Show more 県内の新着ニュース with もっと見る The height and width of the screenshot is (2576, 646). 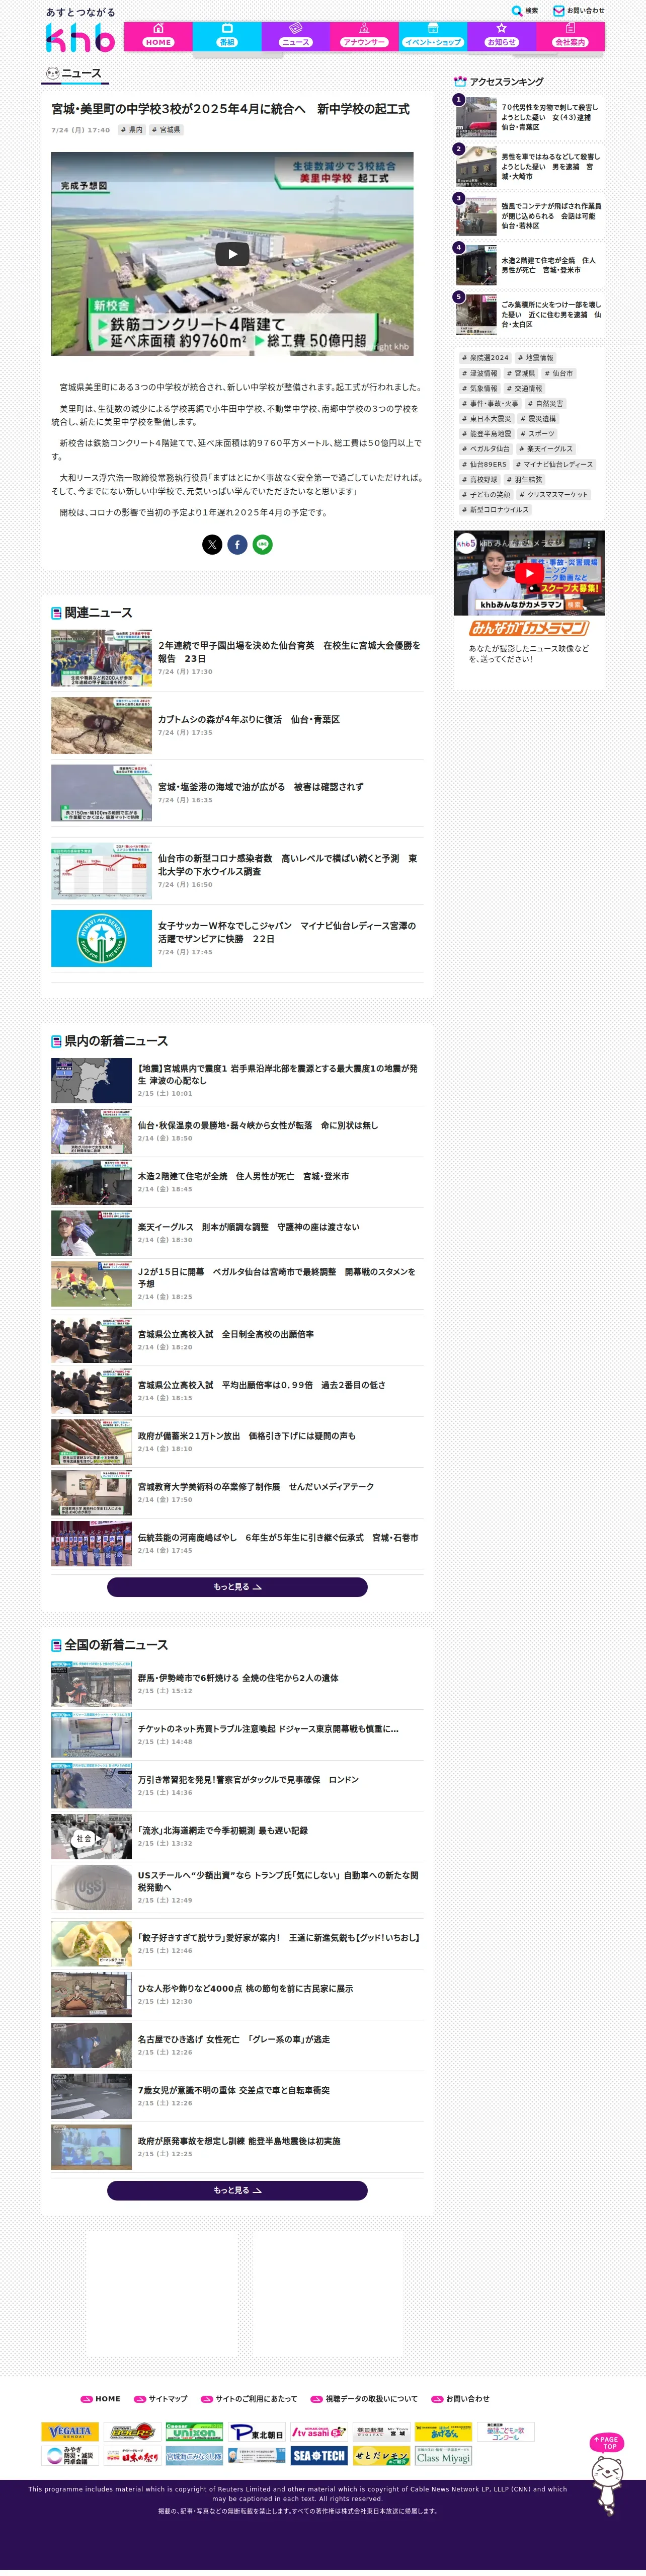point(237,1587)
